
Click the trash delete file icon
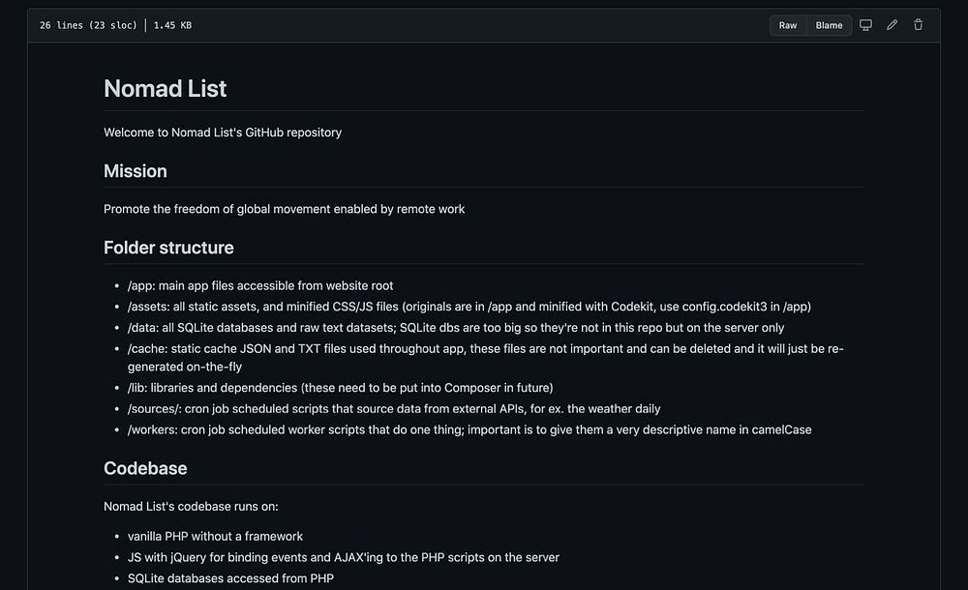[919, 25]
